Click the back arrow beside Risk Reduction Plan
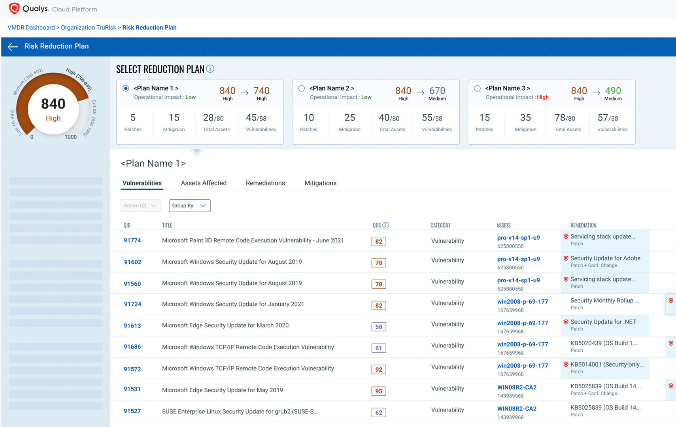 13,47
